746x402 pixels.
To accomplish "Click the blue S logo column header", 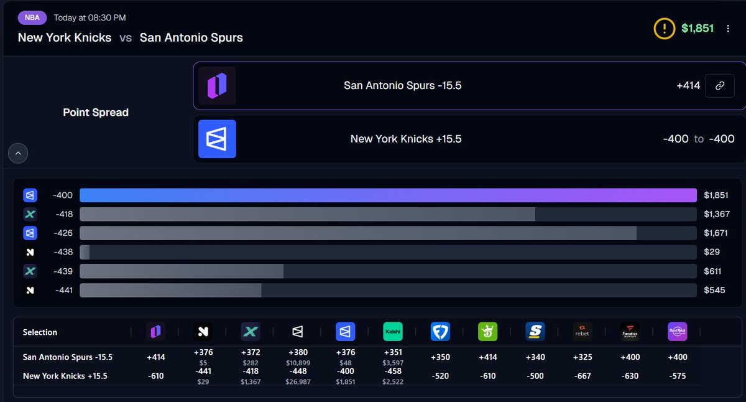I will click(535, 332).
